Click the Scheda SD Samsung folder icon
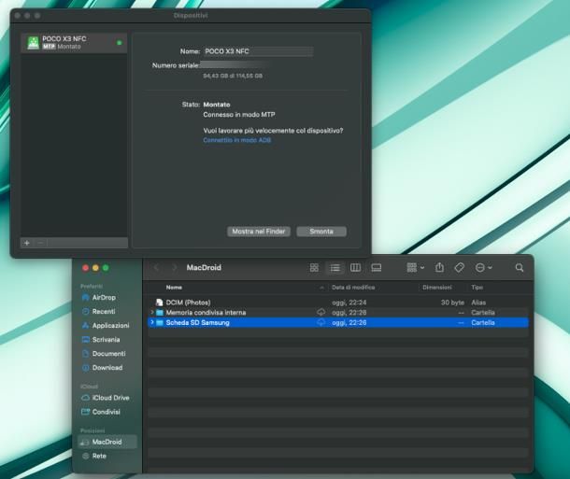The width and height of the screenshot is (570, 479). click(x=160, y=322)
